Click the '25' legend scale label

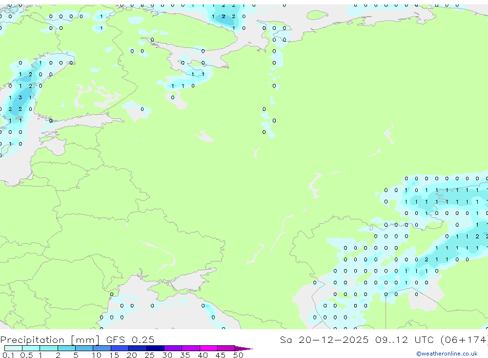pos(149,355)
